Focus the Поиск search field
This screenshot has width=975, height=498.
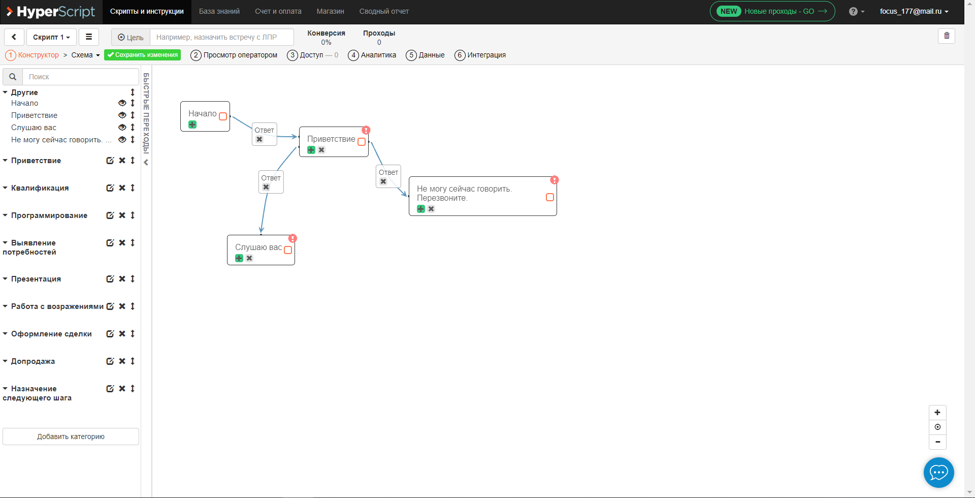click(81, 77)
